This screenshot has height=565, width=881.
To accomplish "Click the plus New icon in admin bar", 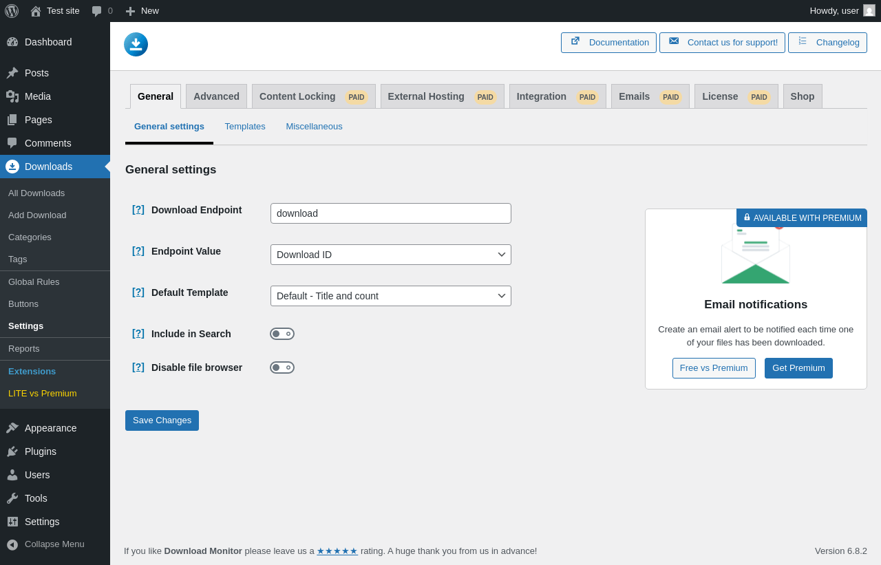I will (130, 11).
